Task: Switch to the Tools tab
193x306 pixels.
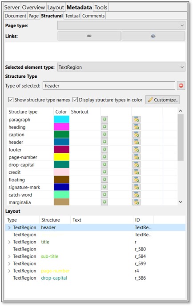Action: coord(101,8)
